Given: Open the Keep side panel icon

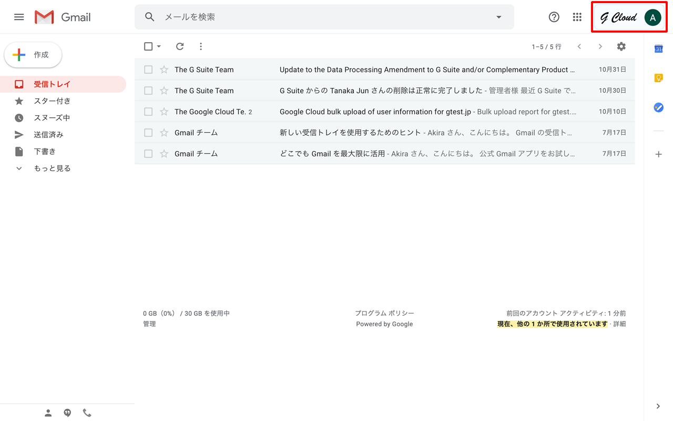Looking at the screenshot, I should coord(658,78).
